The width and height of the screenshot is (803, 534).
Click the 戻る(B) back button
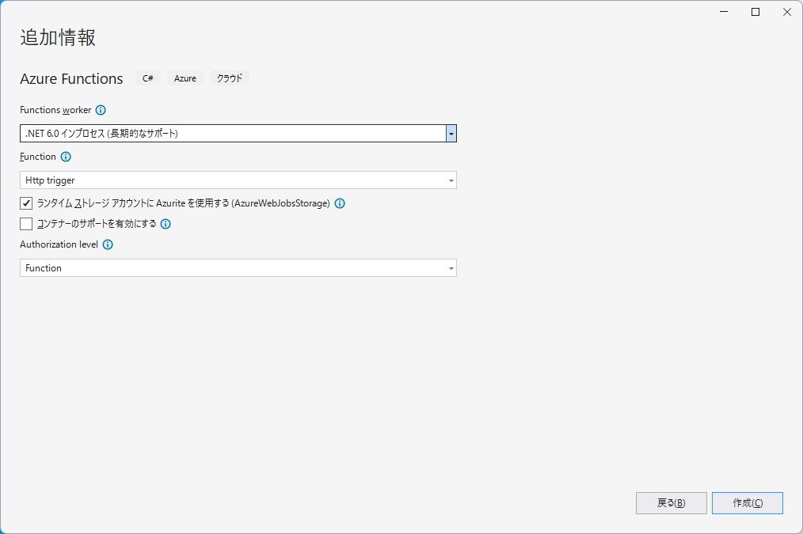click(x=672, y=503)
